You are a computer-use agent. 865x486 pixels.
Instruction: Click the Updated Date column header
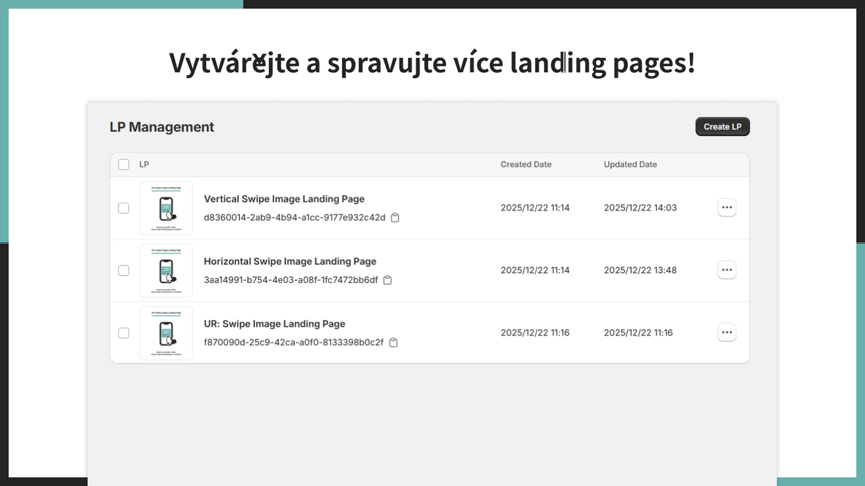click(x=631, y=165)
